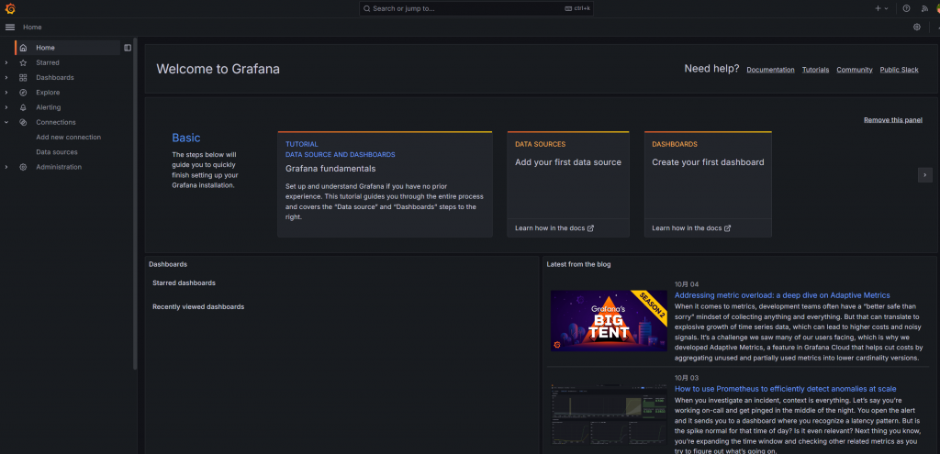The image size is (940, 454).
Task: Expand the Alerting section chevron
Action: pos(6,108)
